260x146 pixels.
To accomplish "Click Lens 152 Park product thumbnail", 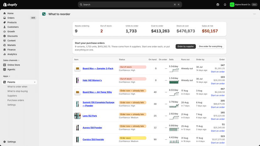I will click(x=78, y=116).
